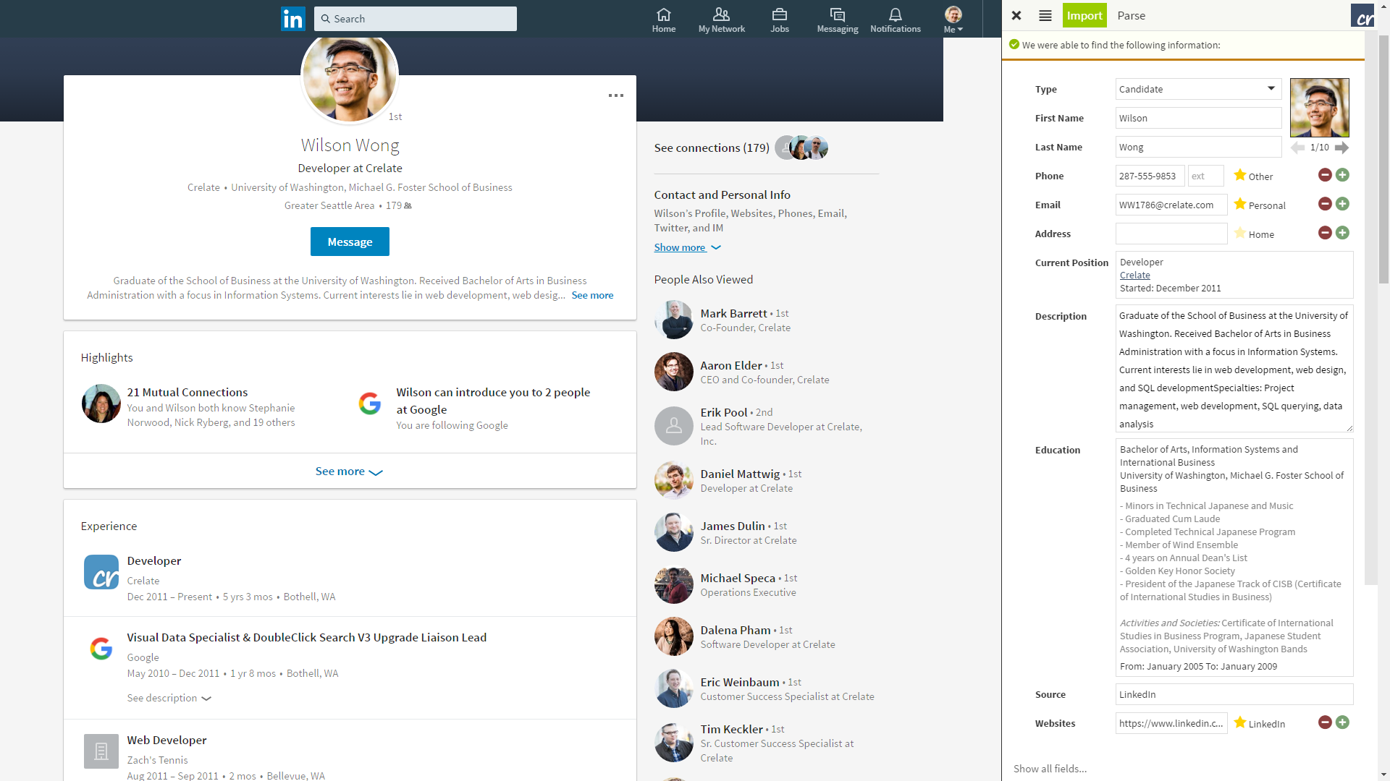Click the blue Message button
The width and height of the screenshot is (1390, 781).
(350, 242)
